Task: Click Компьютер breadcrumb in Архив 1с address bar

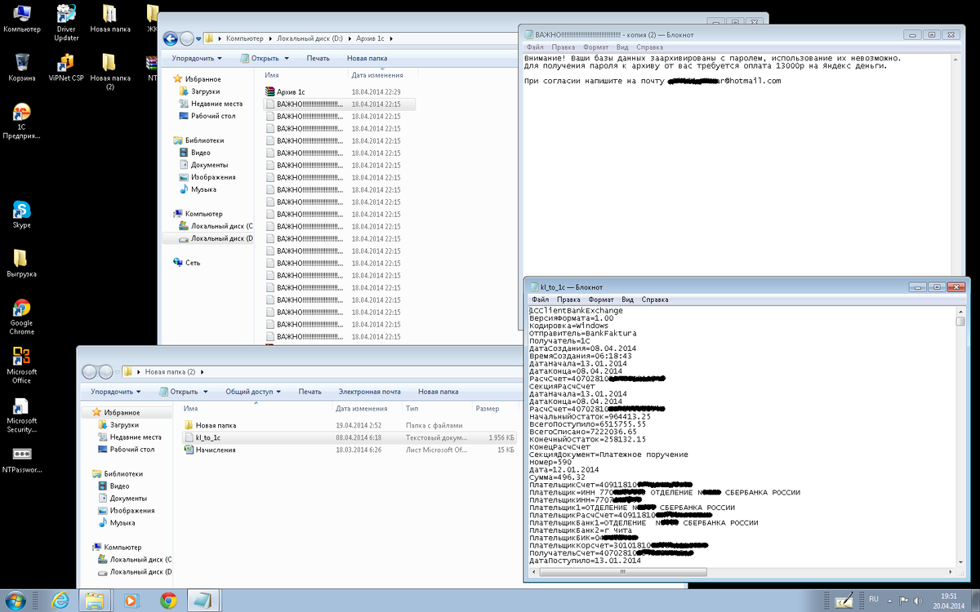Action: pos(245,38)
